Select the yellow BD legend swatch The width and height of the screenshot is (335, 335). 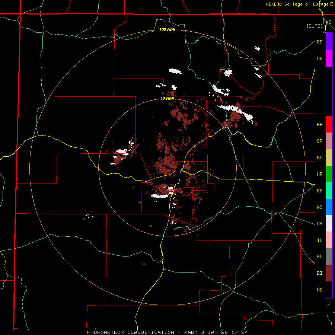(329, 157)
